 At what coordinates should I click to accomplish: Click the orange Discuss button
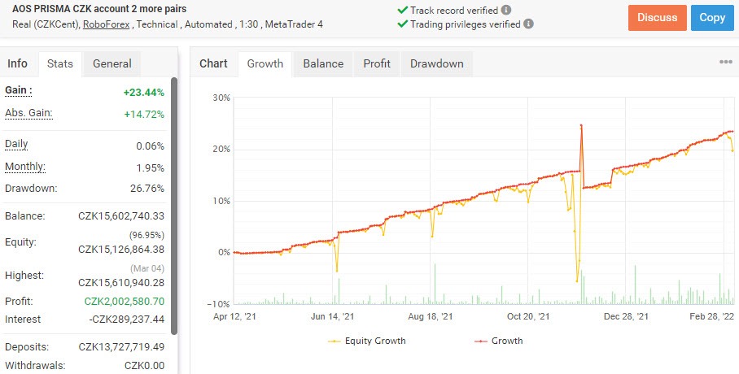657,18
